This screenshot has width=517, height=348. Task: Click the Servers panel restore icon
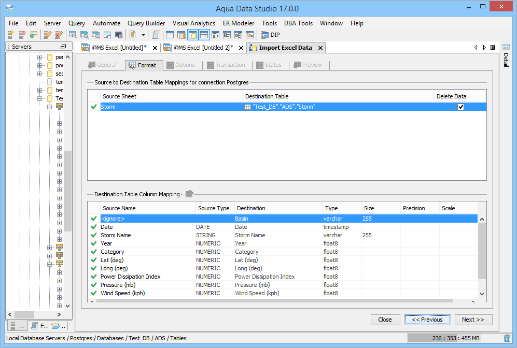pyautogui.click(x=63, y=47)
